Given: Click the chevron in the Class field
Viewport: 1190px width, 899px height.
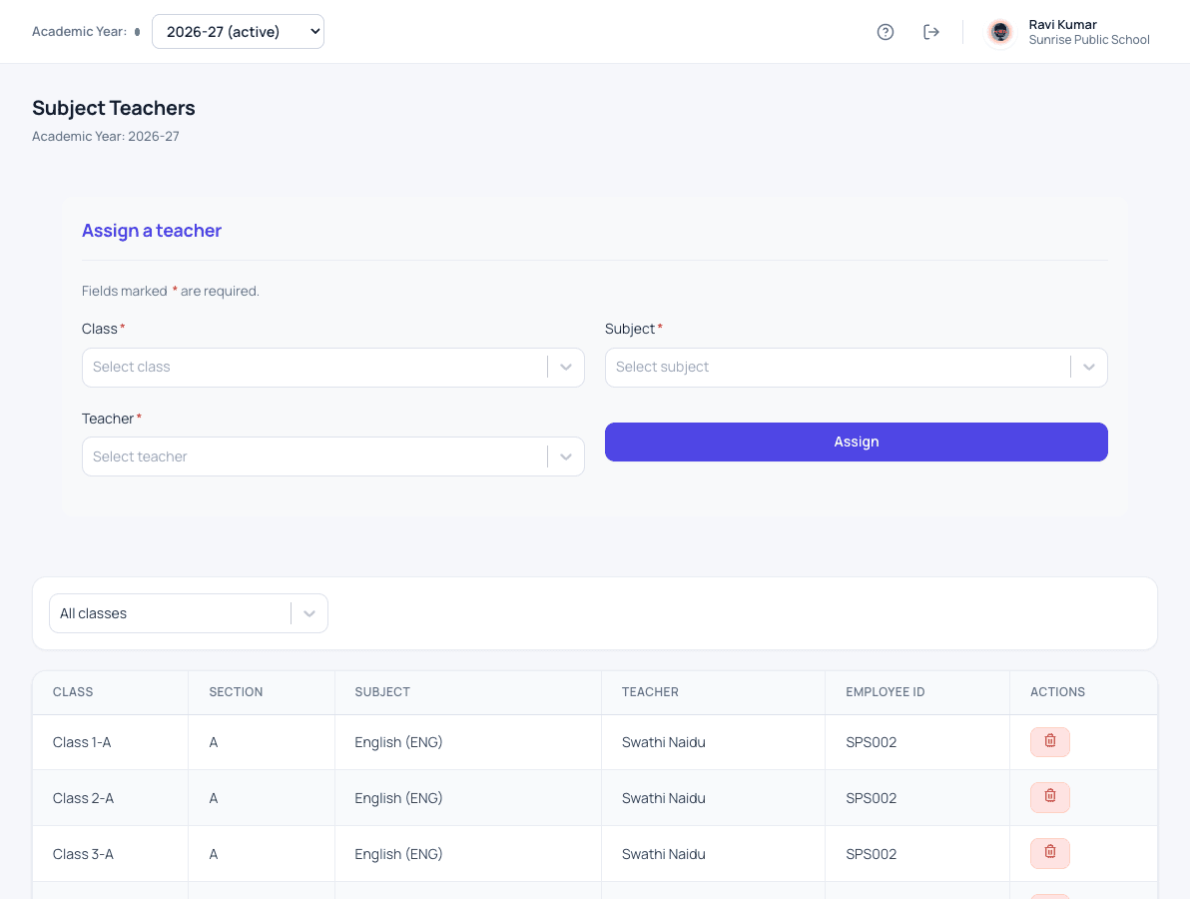Looking at the screenshot, I should click(566, 368).
